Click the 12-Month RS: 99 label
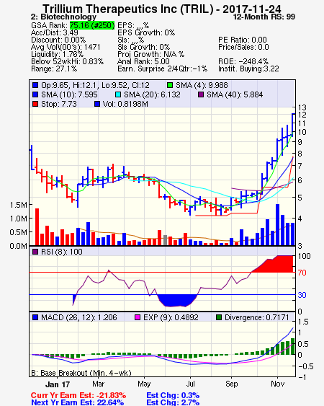324x406 pixels. [x=264, y=17]
